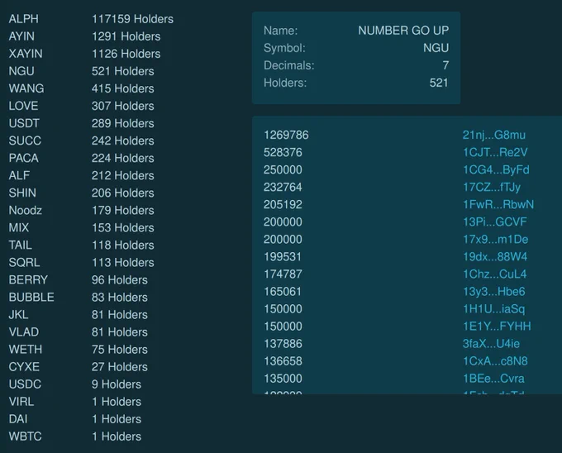
Task: Select the Noodz token row
Action: click(x=81, y=210)
